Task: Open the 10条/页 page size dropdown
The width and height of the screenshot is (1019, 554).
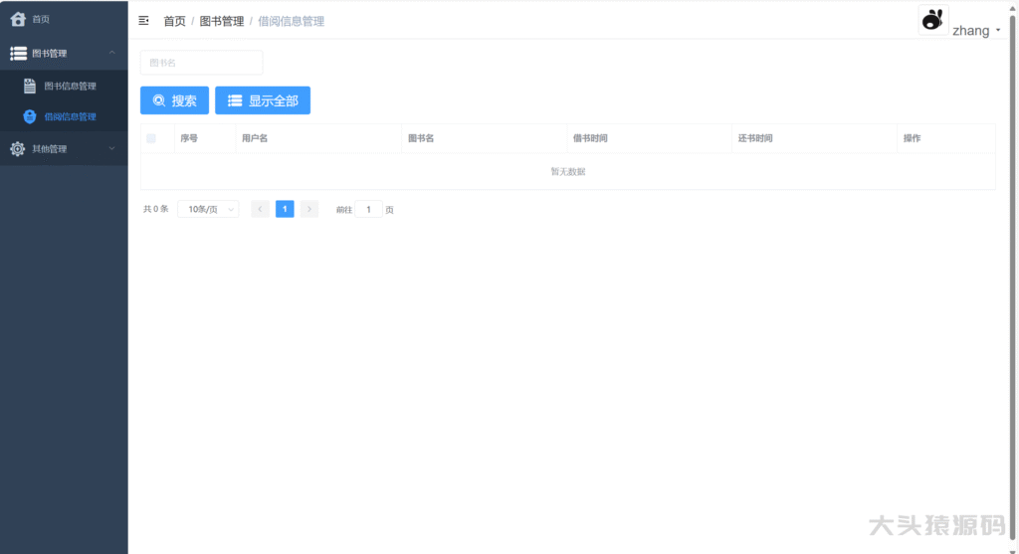Action: pos(209,209)
